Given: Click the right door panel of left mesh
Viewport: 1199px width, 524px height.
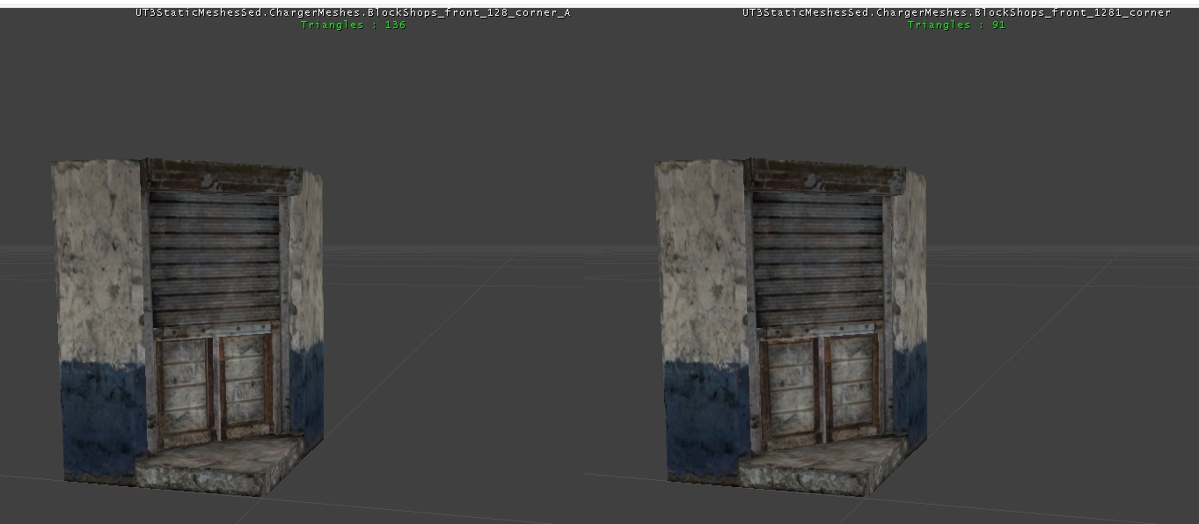Looking at the screenshot, I should (245, 385).
